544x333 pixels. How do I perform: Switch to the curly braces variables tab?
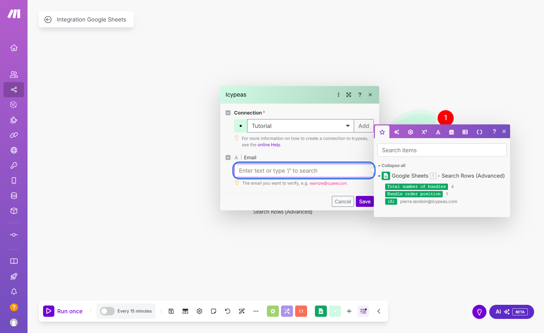click(479, 132)
